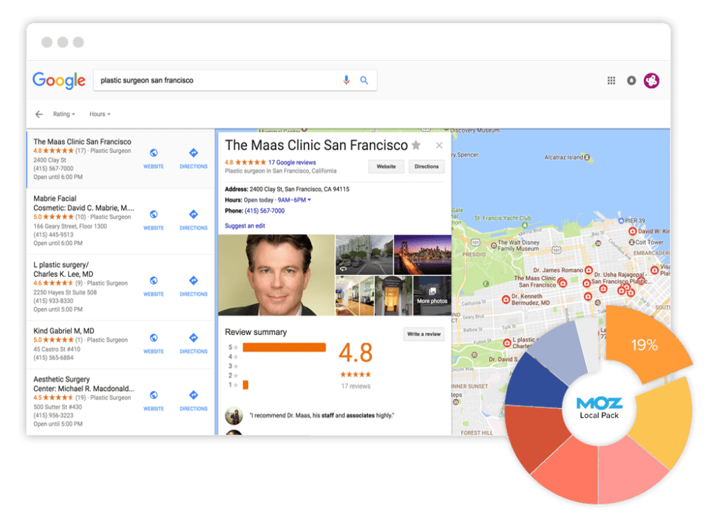Screen dimensions: 708x520
Task: Click the Dr. James Romano map pin
Action: click(x=588, y=270)
